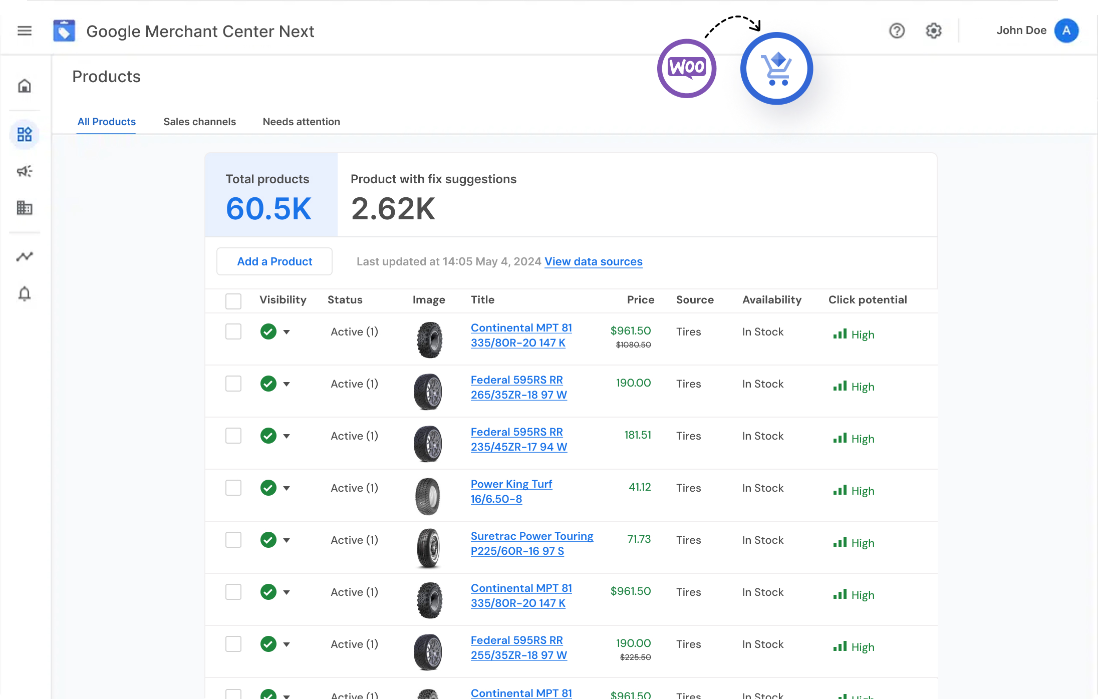Click the Google Merchant Center logo

click(64, 31)
